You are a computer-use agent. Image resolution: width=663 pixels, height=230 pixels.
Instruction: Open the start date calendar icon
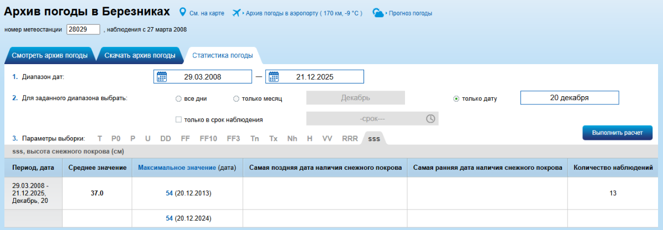point(162,77)
